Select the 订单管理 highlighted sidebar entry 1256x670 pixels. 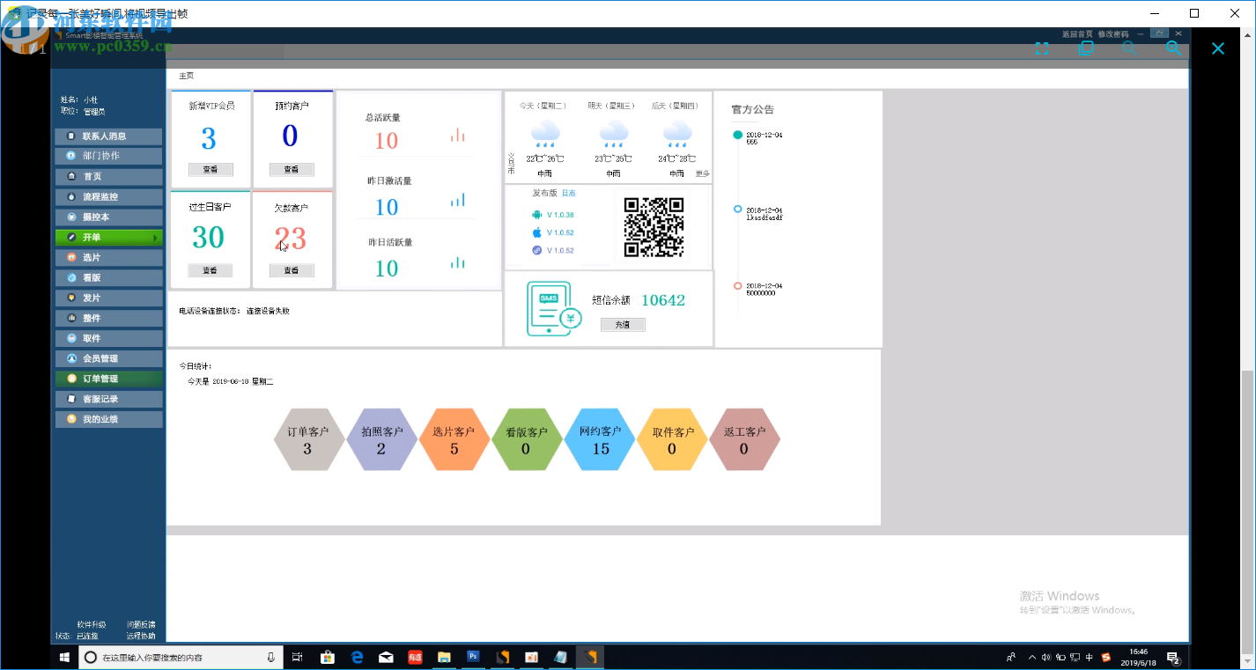tap(107, 378)
